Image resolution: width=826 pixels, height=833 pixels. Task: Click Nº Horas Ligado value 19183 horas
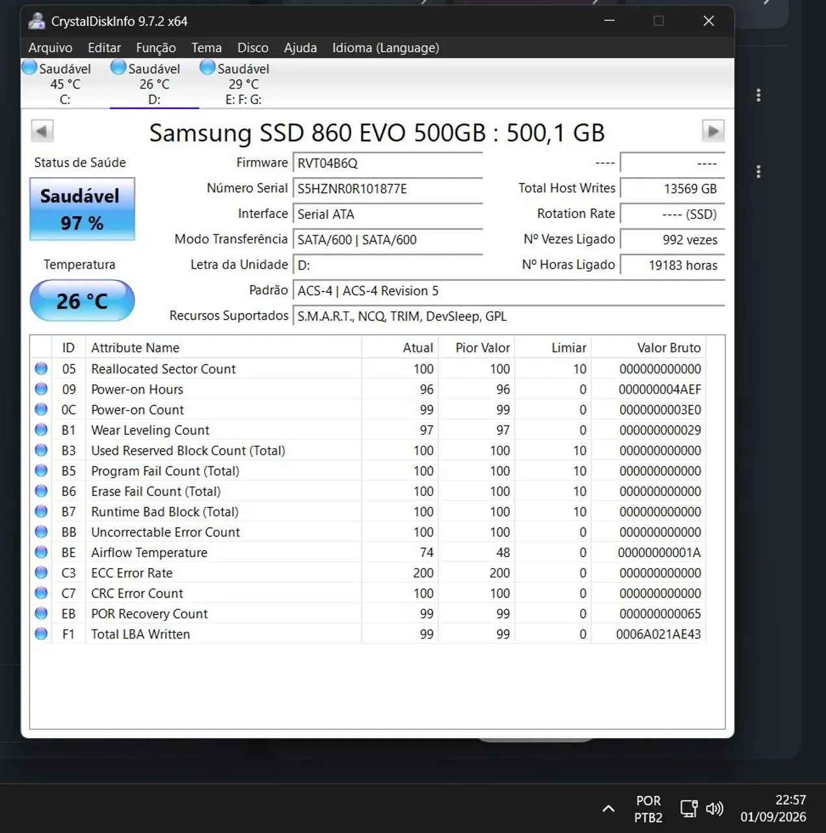[x=673, y=265]
